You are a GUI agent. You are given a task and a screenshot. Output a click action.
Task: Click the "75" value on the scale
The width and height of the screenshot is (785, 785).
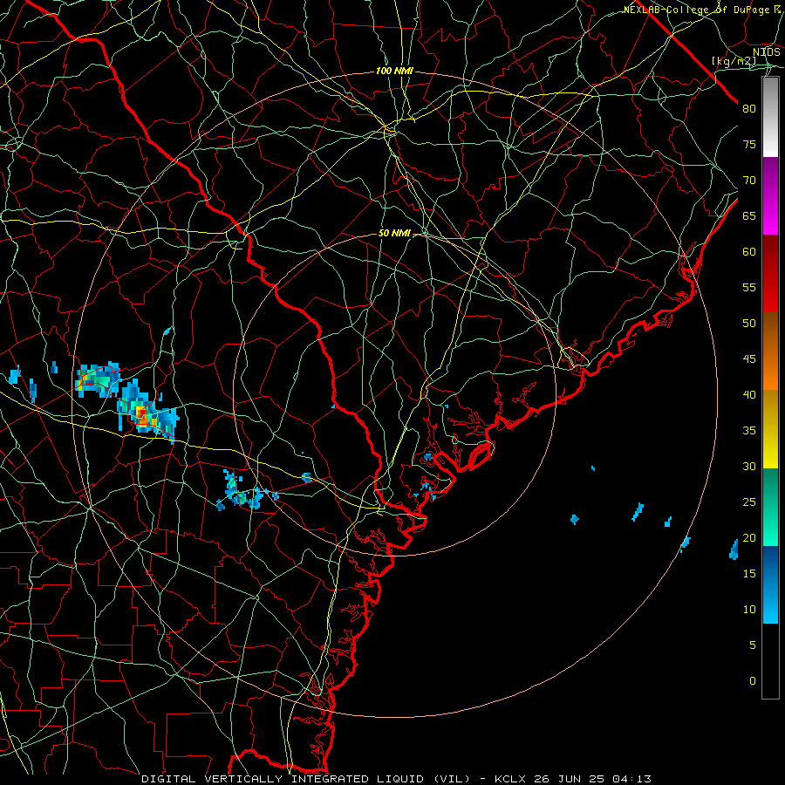pos(749,144)
